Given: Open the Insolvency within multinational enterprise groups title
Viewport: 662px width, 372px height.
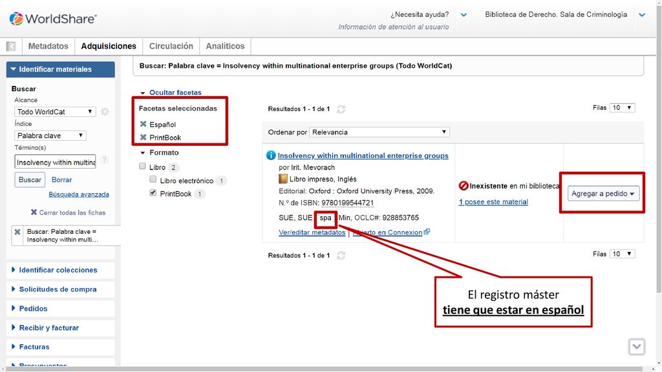Looking at the screenshot, I should (x=363, y=156).
